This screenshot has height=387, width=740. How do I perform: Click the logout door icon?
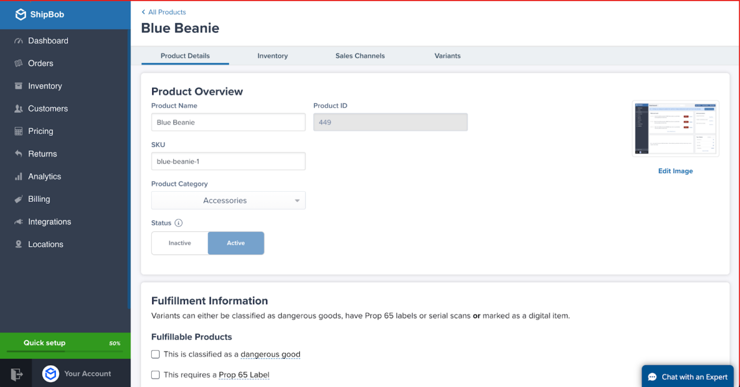tap(16, 374)
